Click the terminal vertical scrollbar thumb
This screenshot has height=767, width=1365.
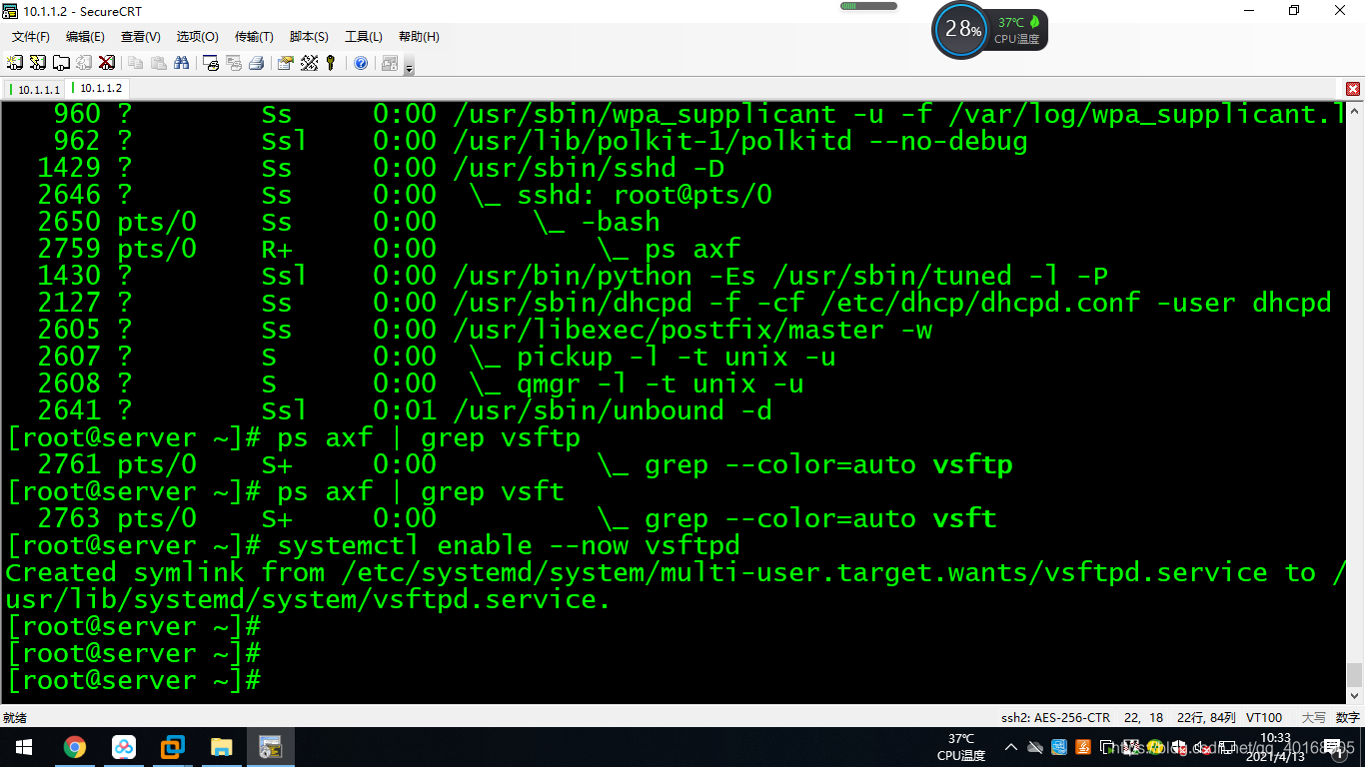click(x=1354, y=675)
